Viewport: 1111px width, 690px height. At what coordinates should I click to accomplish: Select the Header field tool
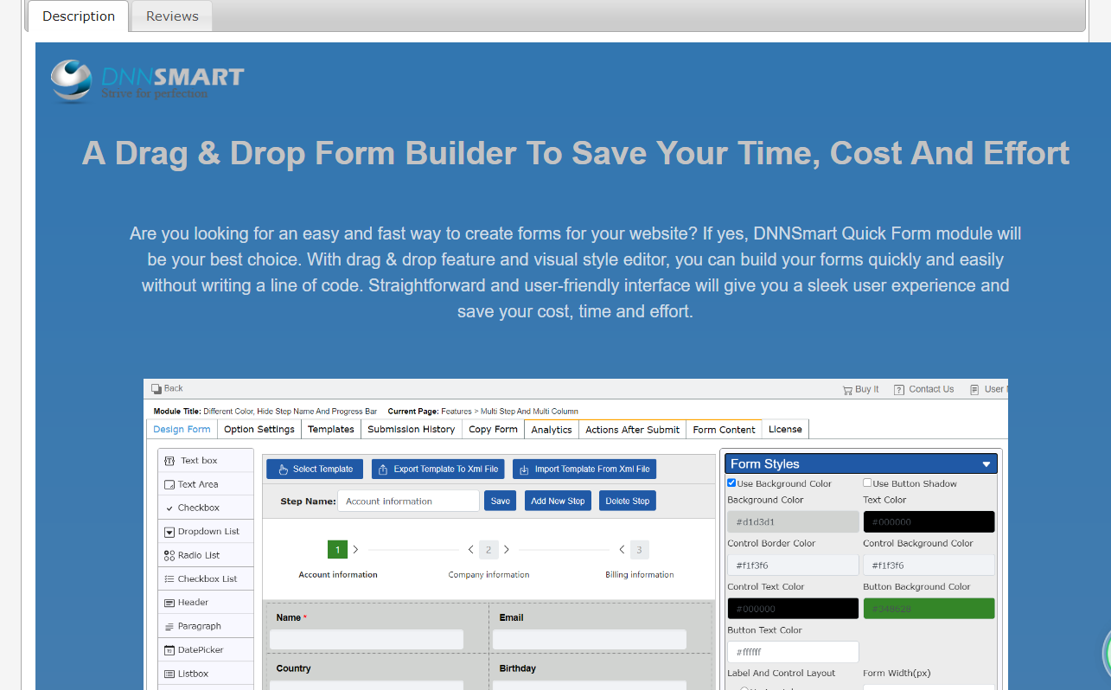(x=206, y=602)
